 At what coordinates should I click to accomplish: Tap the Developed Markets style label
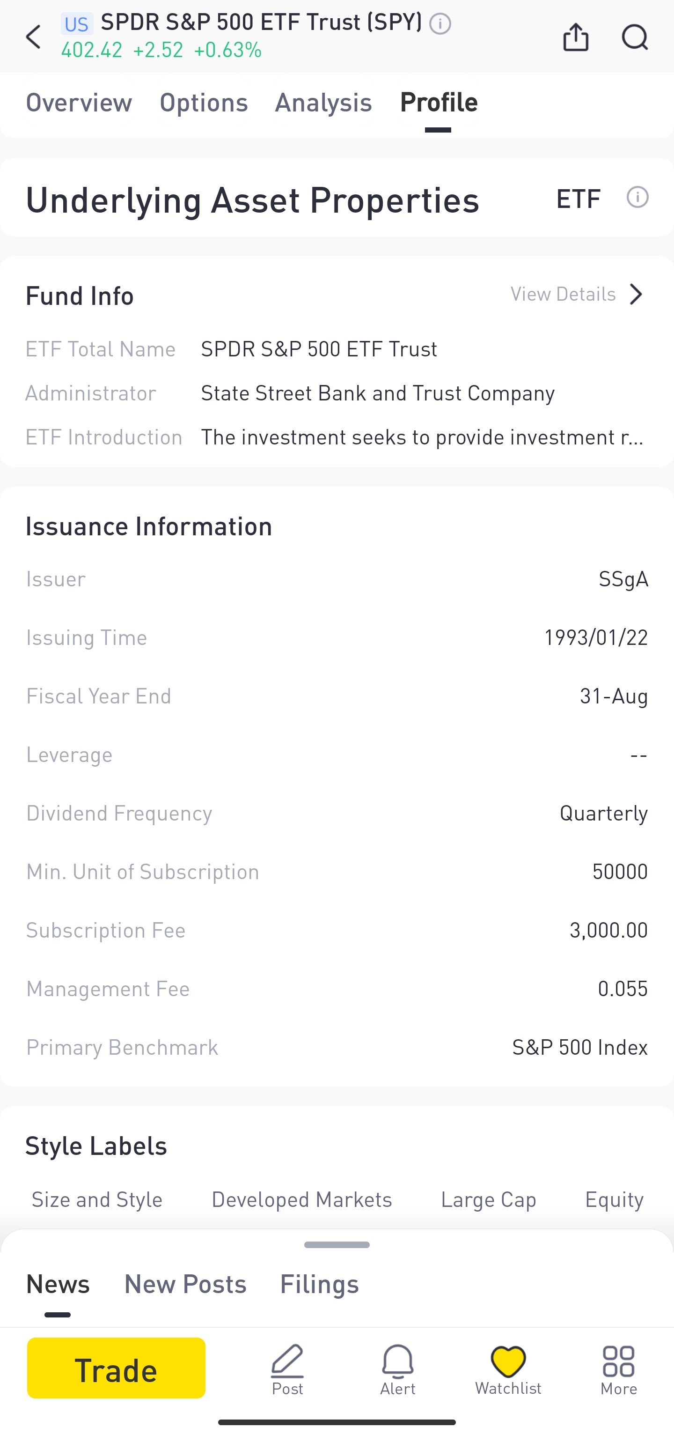point(301,1199)
